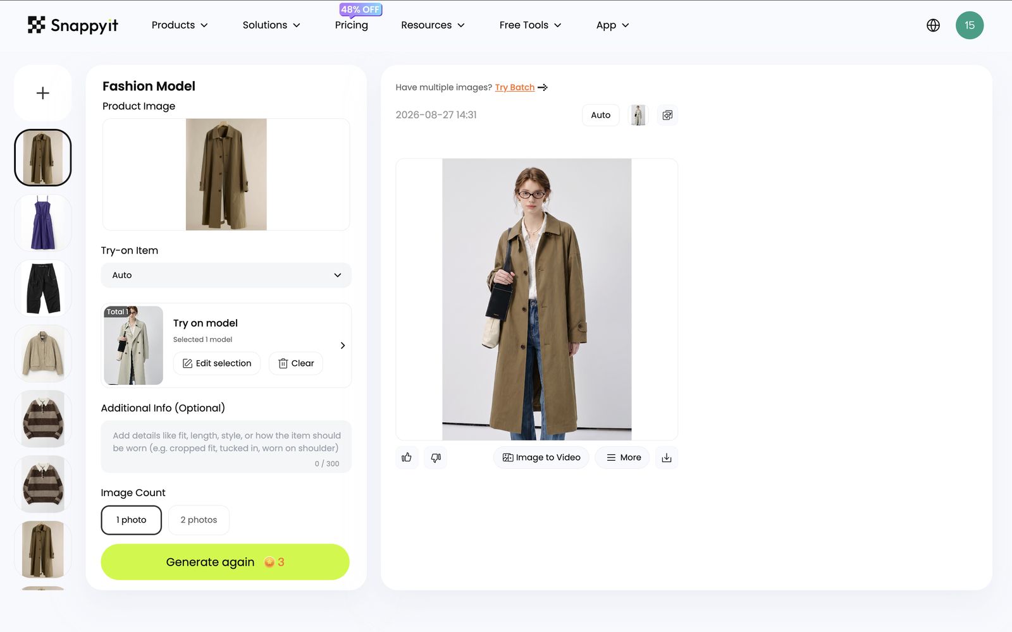Select the beige jacket thumbnail in sidebar
1012x632 pixels.
(x=42, y=353)
